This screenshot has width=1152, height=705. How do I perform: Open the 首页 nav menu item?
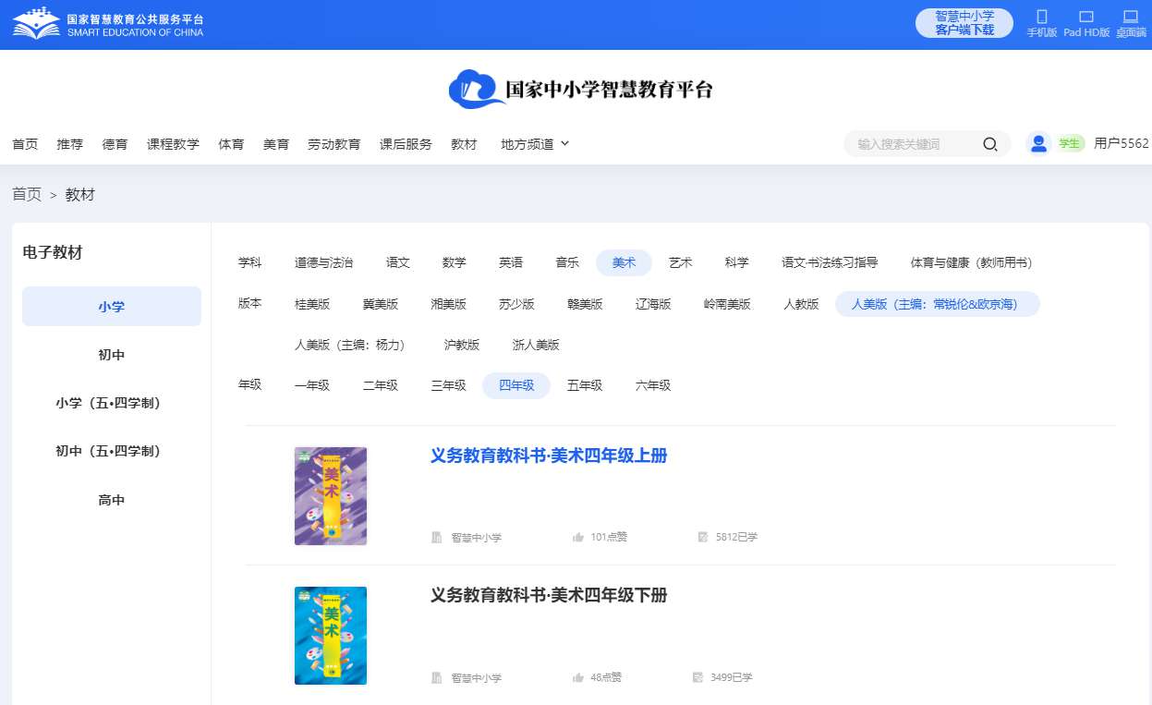tap(25, 144)
